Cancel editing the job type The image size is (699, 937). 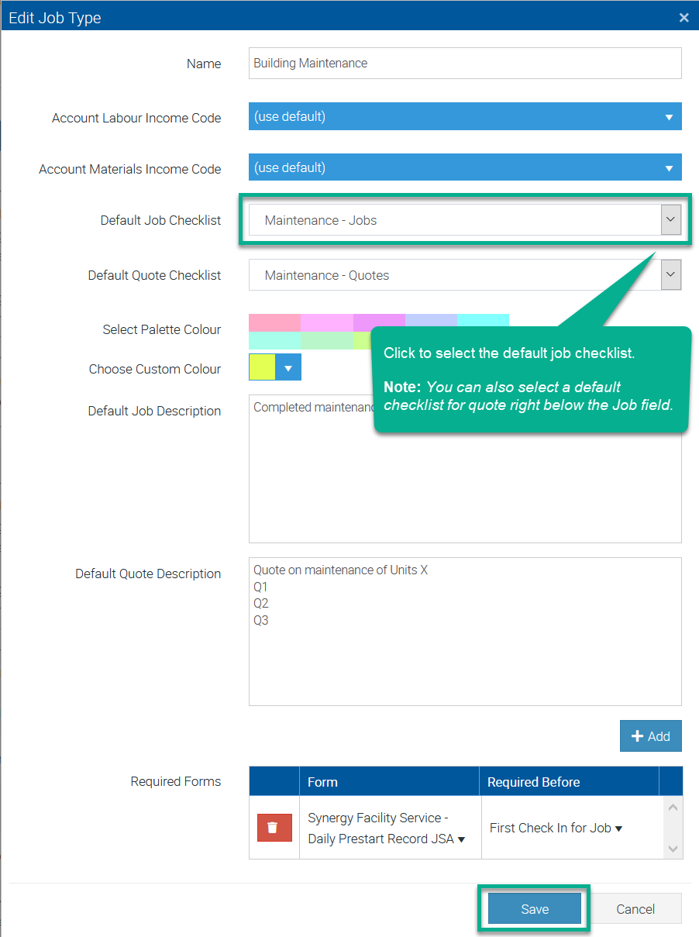635,909
